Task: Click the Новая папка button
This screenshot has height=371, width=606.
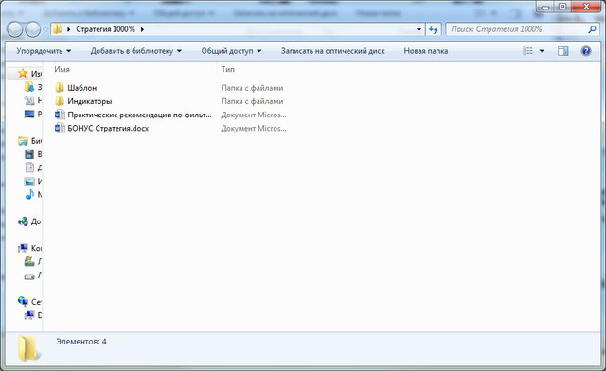Action: pos(426,51)
